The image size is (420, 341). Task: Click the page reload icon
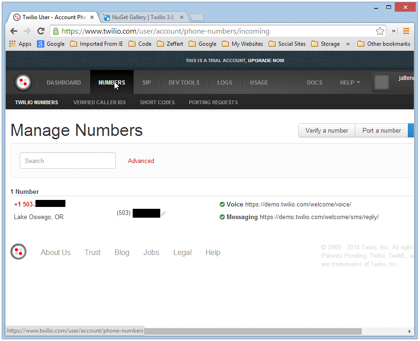tap(41, 31)
